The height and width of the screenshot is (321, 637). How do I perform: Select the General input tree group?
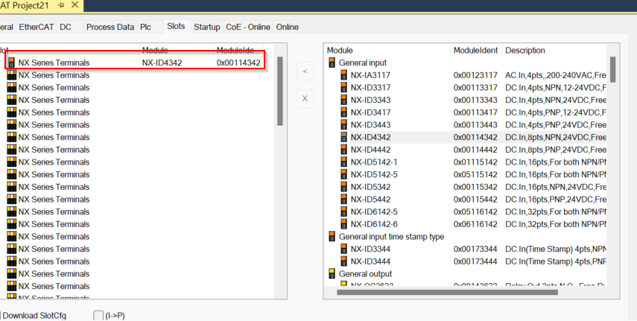363,63
